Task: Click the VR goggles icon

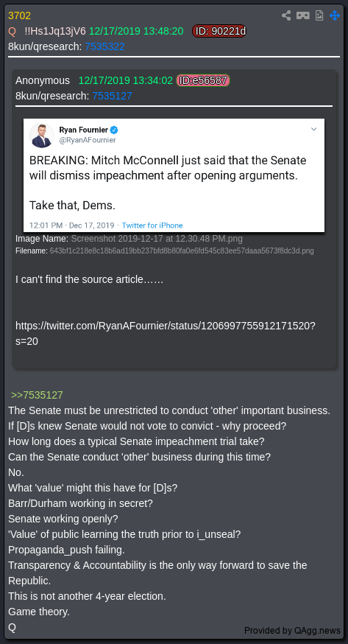Action: [303, 15]
